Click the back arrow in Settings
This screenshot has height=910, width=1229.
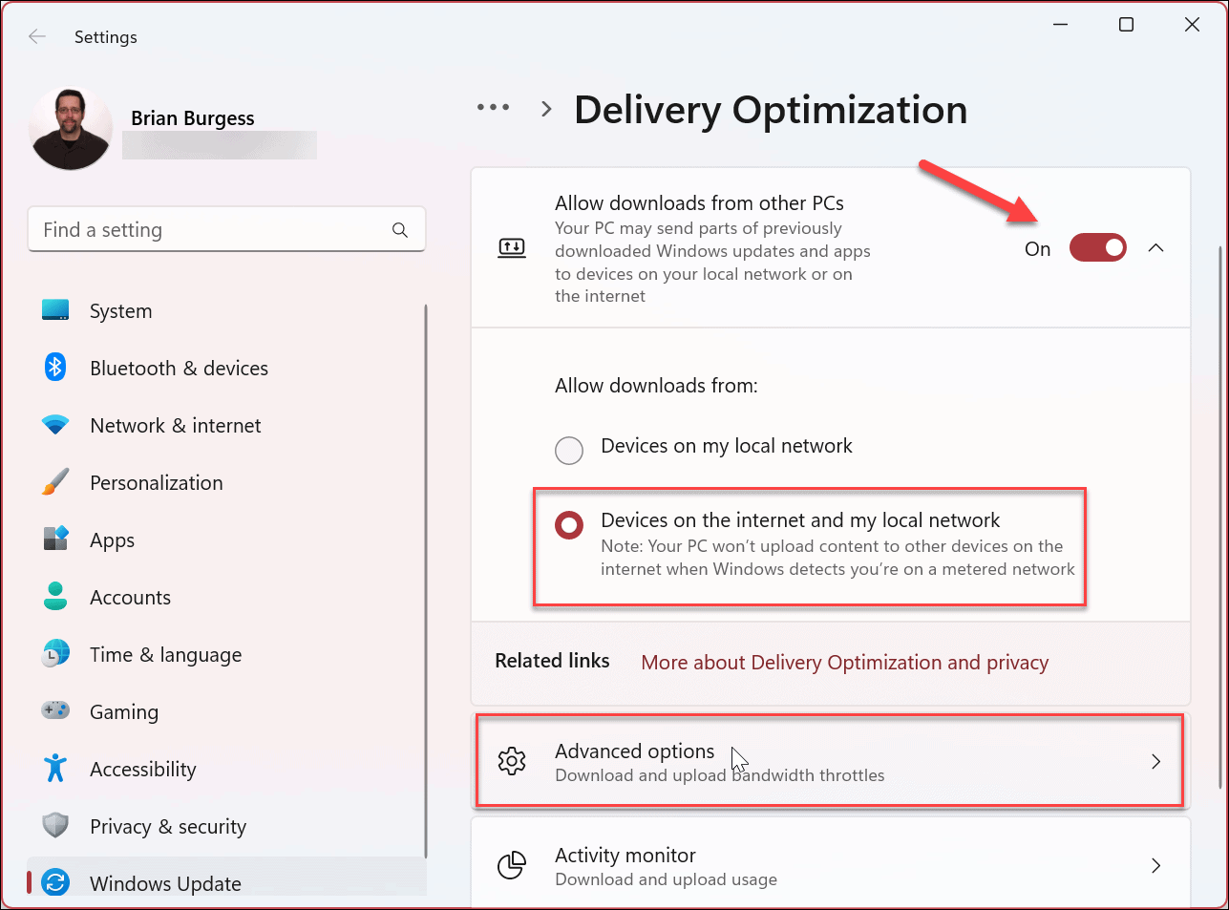click(x=37, y=36)
